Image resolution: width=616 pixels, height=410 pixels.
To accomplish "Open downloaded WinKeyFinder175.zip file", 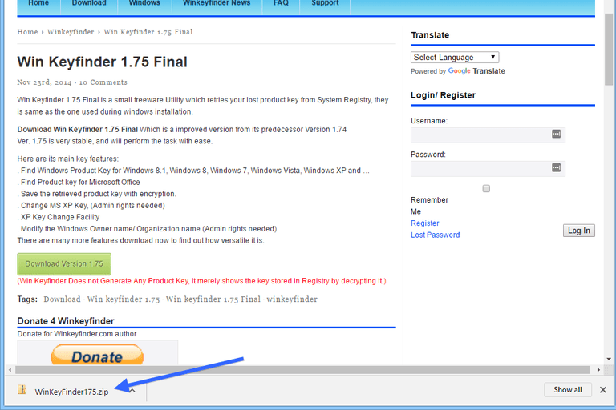I will click(x=71, y=392).
